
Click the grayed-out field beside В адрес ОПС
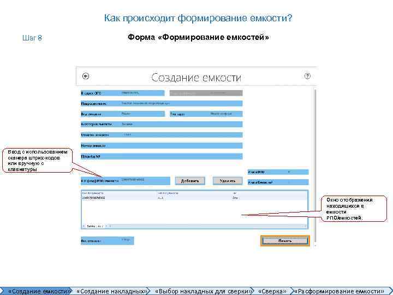[x=206, y=93]
